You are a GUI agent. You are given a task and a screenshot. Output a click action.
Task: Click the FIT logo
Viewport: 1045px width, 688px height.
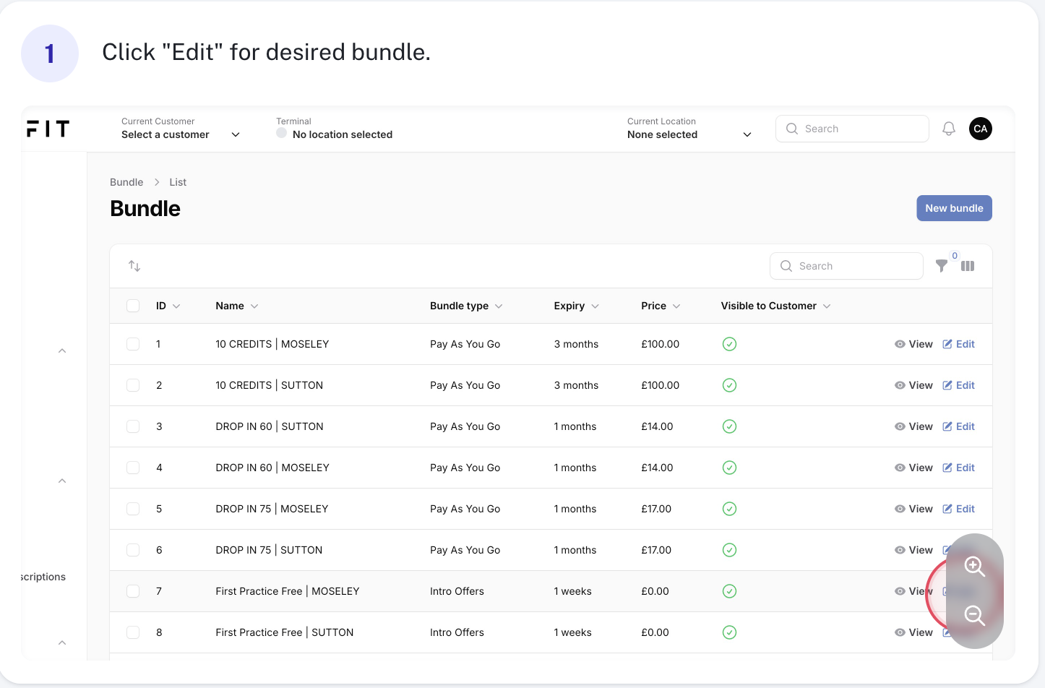pos(48,129)
